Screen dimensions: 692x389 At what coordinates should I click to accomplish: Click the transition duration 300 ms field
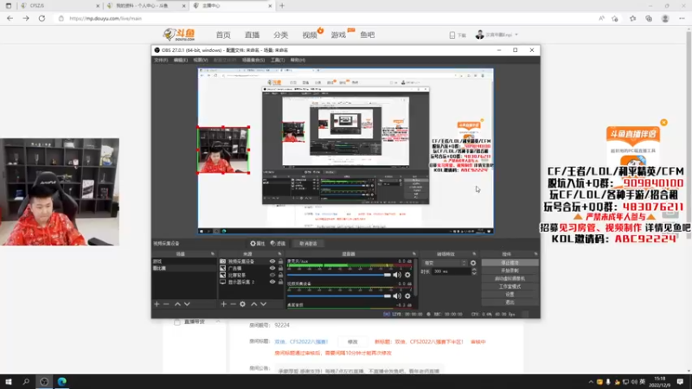tap(451, 271)
